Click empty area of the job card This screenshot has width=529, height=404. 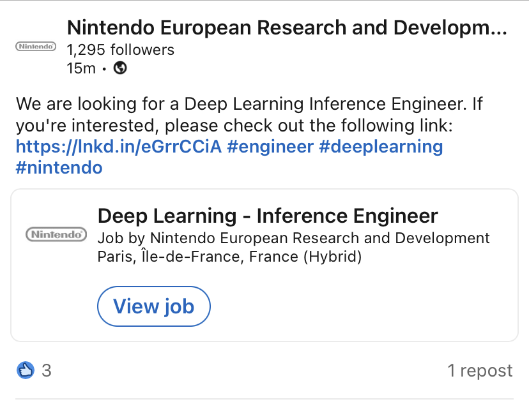click(x=371, y=306)
